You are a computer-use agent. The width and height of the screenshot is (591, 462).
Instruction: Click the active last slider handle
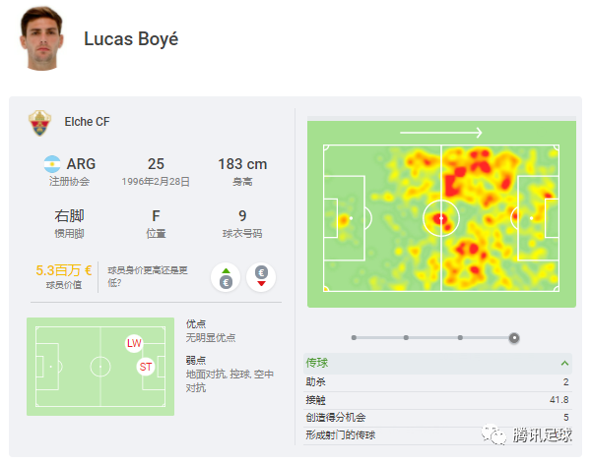pos(514,338)
